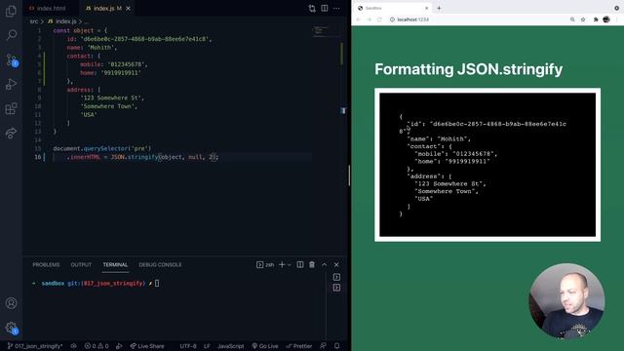The width and height of the screenshot is (624, 351).
Task: Select the second terminal in the terminal list
Action: point(336,288)
